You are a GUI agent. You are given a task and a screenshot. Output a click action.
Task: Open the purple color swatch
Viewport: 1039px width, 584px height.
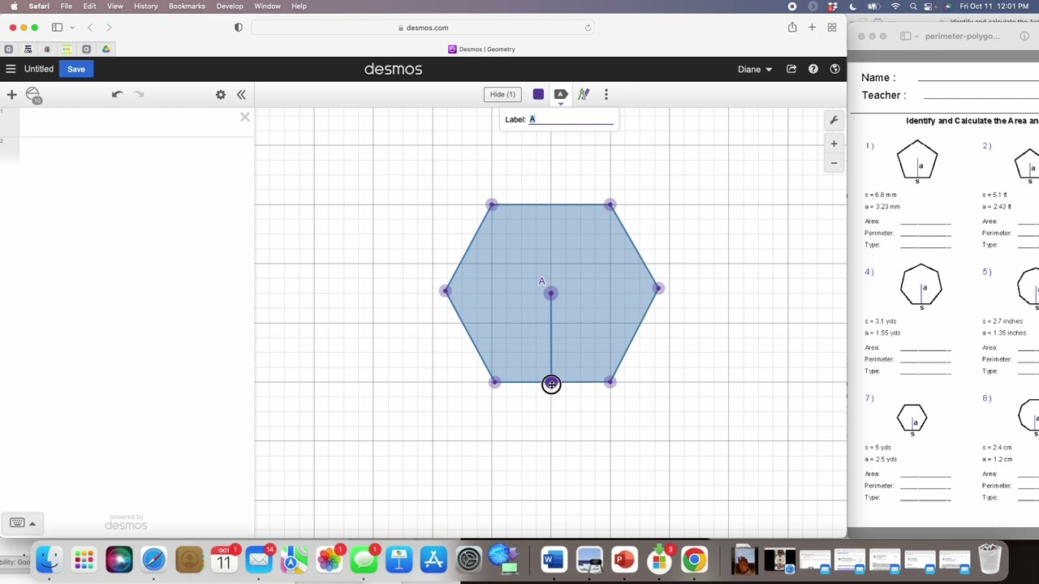point(538,94)
